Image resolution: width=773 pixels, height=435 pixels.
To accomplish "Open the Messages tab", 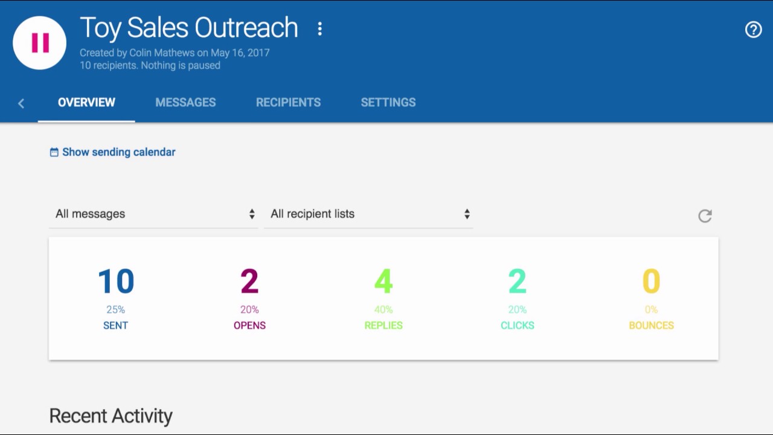I will tap(185, 103).
